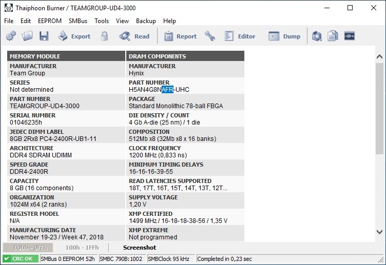Click the open folder toolbar icon

(x=27, y=36)
